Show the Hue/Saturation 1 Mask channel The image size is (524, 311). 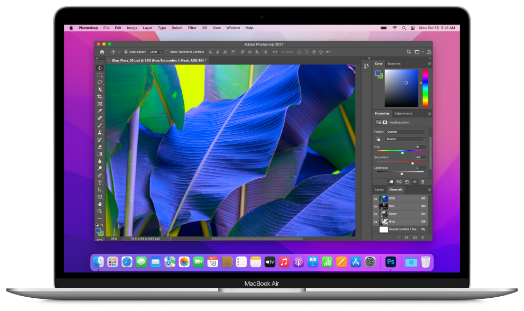pyautogui.click(x=375, y=230)
